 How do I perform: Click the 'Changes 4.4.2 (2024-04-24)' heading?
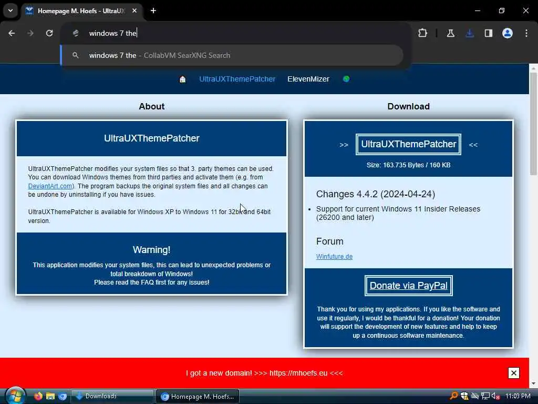click(375, 194)
